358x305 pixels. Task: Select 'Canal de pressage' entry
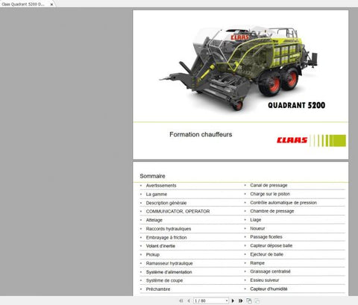tap(268, 185)
